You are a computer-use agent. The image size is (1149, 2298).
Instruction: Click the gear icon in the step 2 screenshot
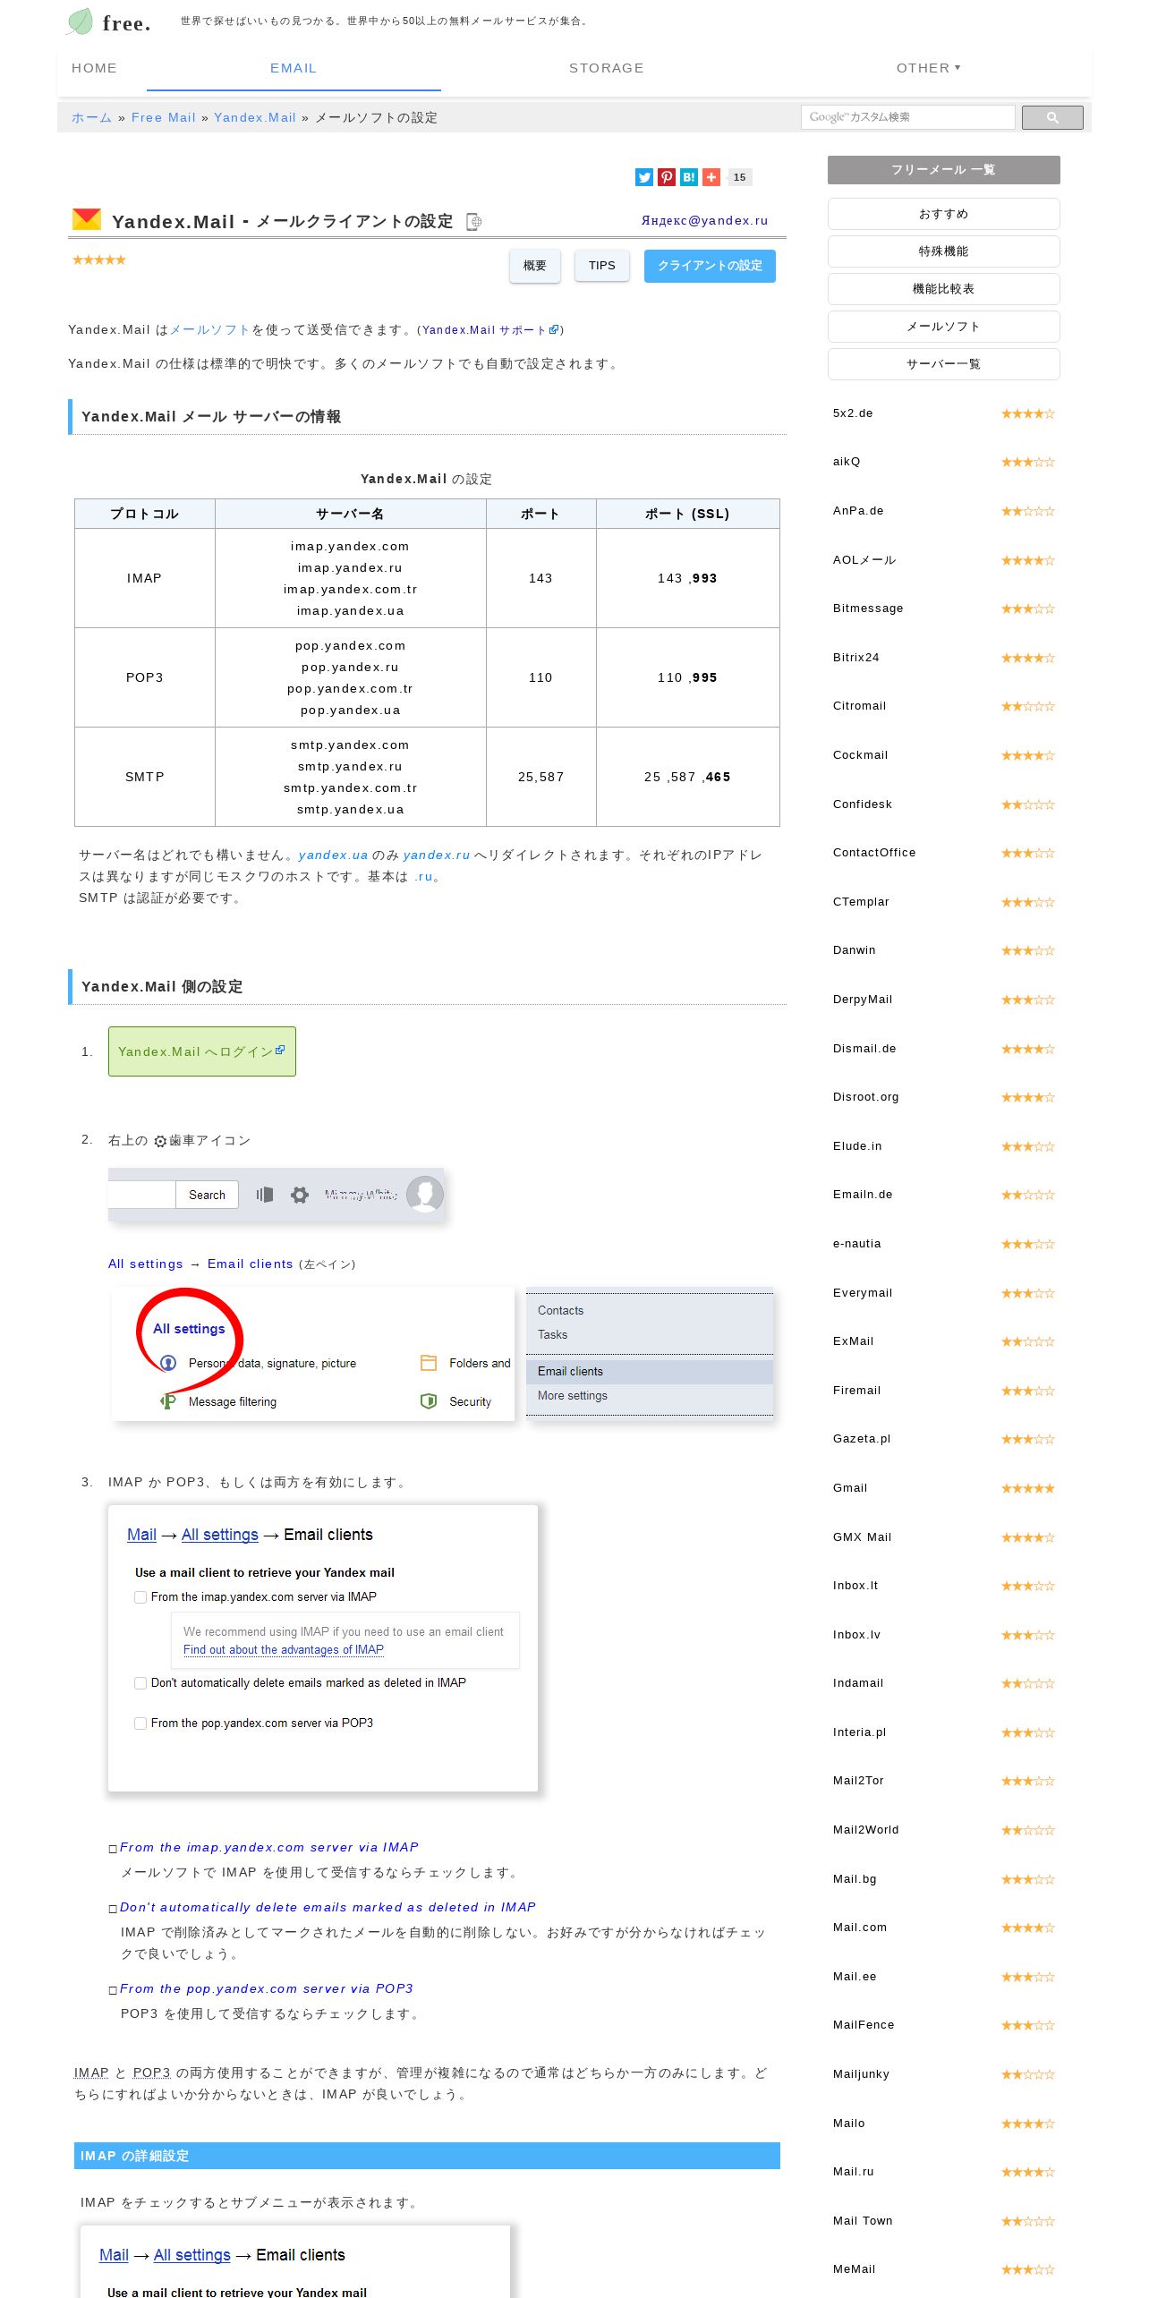300,1195
